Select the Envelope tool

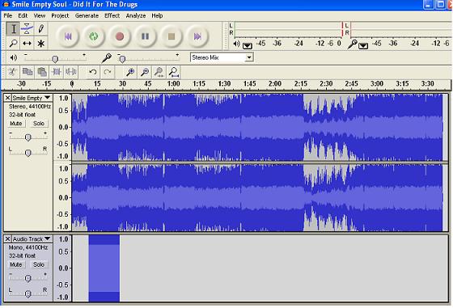[27, 29]
